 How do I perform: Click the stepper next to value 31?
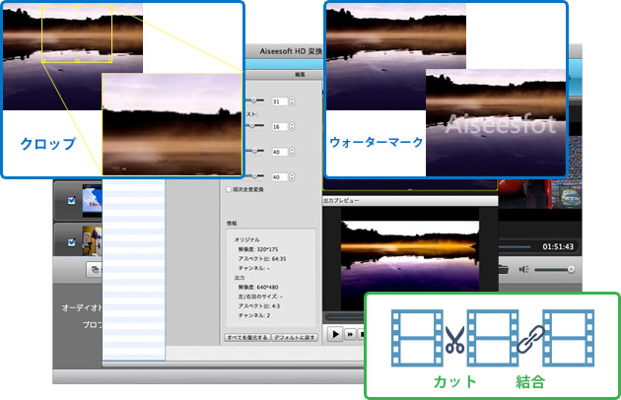click(x=292, y=101)
